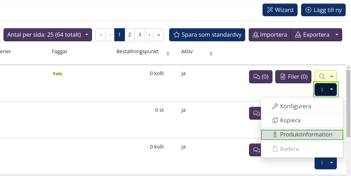The height and width of the screenshot is (176, 351).
Task: Click the Lägg till ny button
Action: (323, 10)
